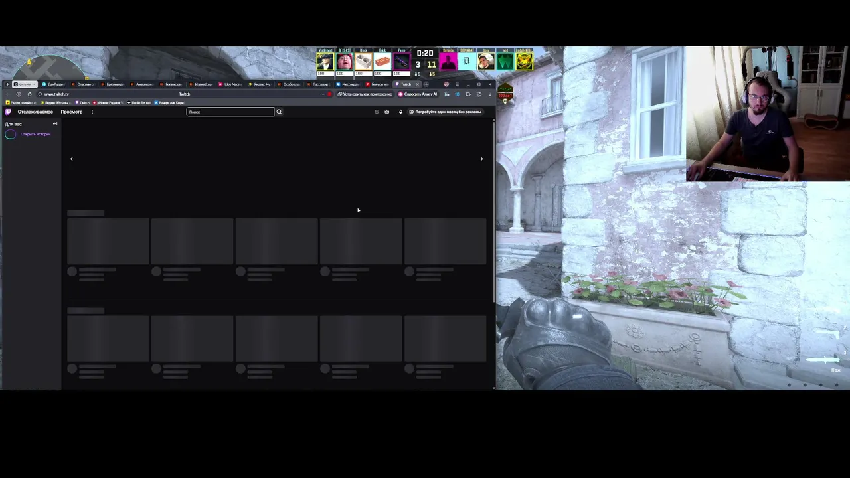Open the Twitch bits diamond icon

coord(400,112)
